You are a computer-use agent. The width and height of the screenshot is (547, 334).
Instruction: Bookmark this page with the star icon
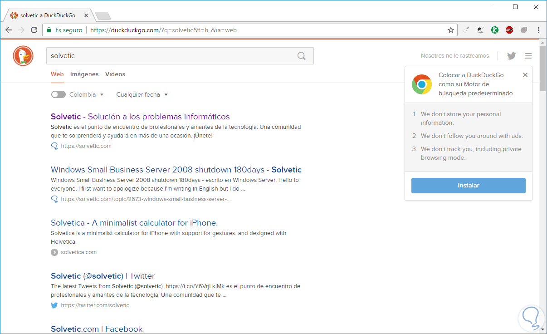(451, 30)
